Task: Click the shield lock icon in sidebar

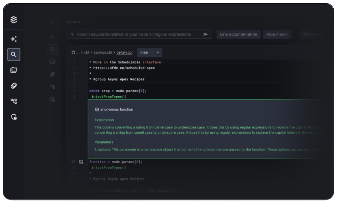Action: [x=14, y=117]
